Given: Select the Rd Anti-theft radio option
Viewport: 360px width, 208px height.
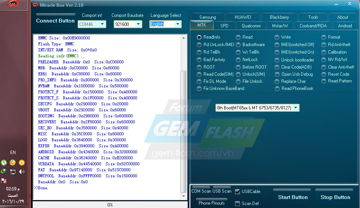Looking at the screenshot, I should (336, 45).
